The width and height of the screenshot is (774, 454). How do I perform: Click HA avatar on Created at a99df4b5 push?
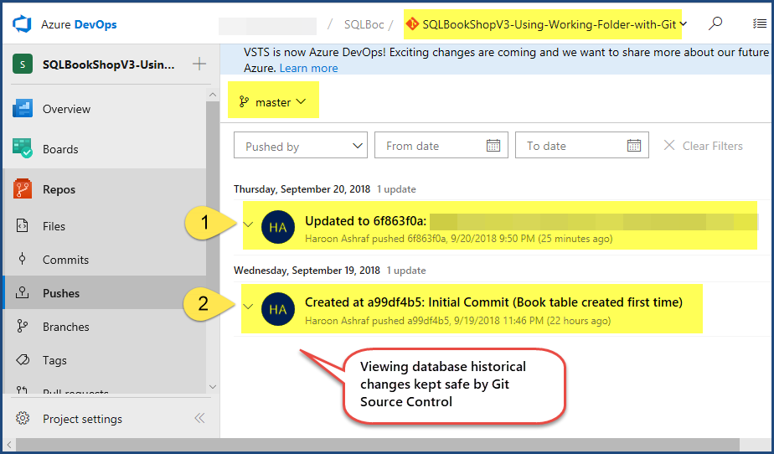278,309
